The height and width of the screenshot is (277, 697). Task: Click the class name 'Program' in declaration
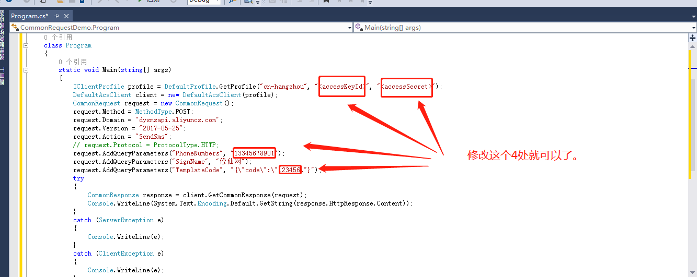tap(78, 45)
